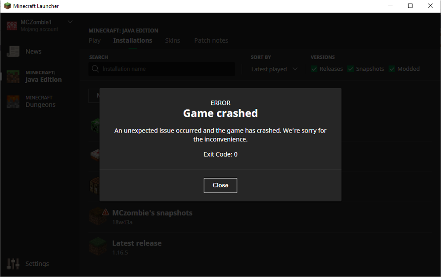
Task: Expand the MCZombie1 account dropdown chevron
Action: click(70, 22)
